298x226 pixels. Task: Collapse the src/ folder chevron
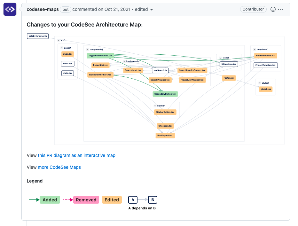pos(59,40)
